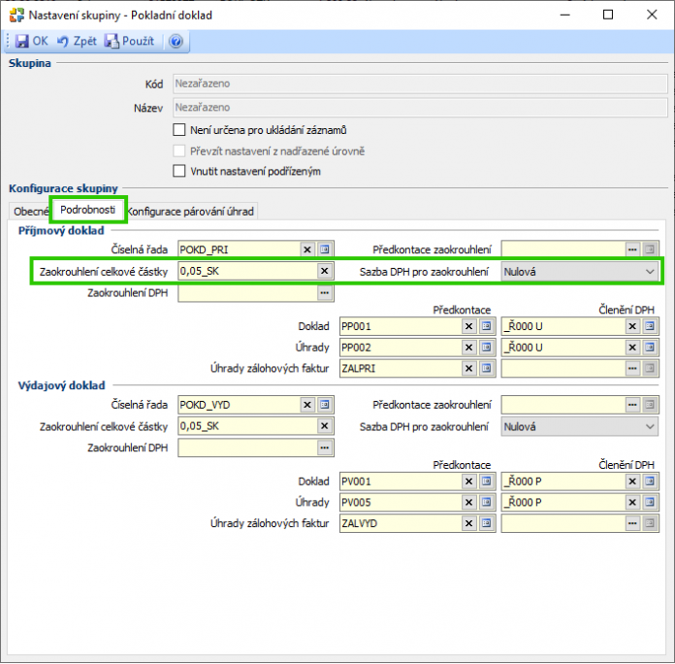
Task: Expand Příjmový doklad Sazba DPH pro zaokrouhlení dropdown
Action: click(x=650, y=272)
